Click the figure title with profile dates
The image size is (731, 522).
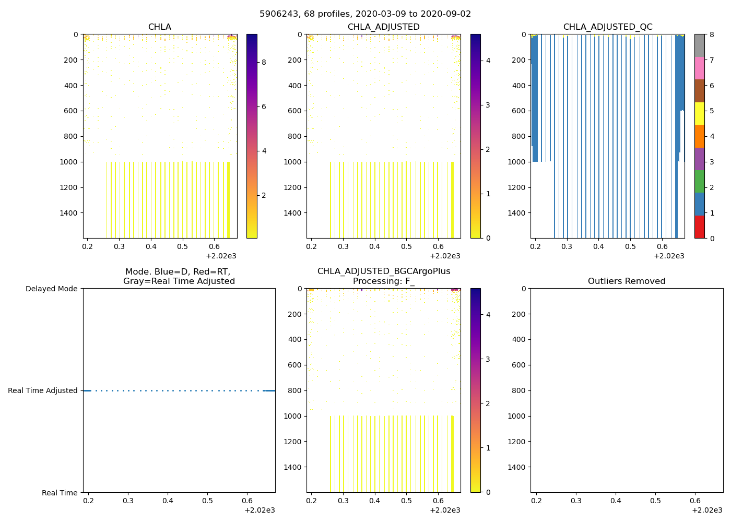(365, 14)
